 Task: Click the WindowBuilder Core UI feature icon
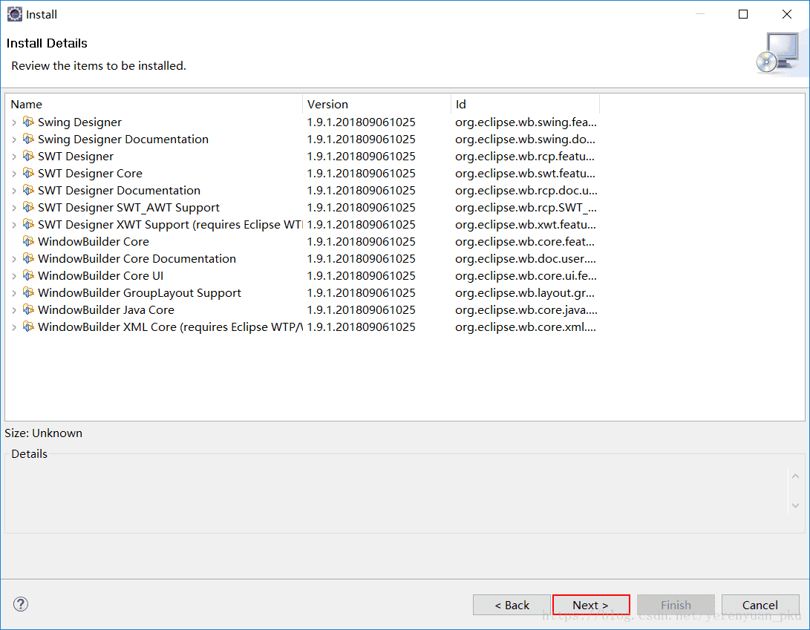tap(28, 275)
